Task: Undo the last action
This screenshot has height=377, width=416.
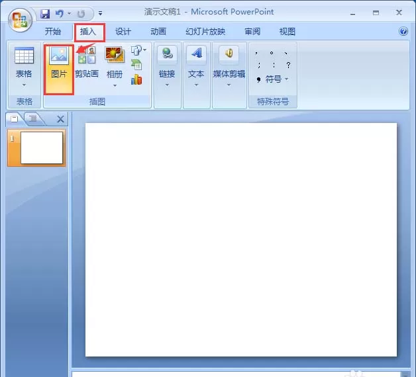Action: pyautogui.click(x=60, y=13)
